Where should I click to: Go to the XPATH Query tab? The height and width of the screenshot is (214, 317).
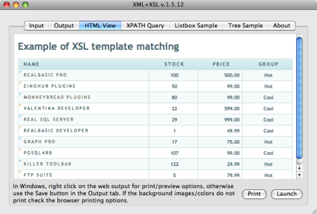point(145,26)
